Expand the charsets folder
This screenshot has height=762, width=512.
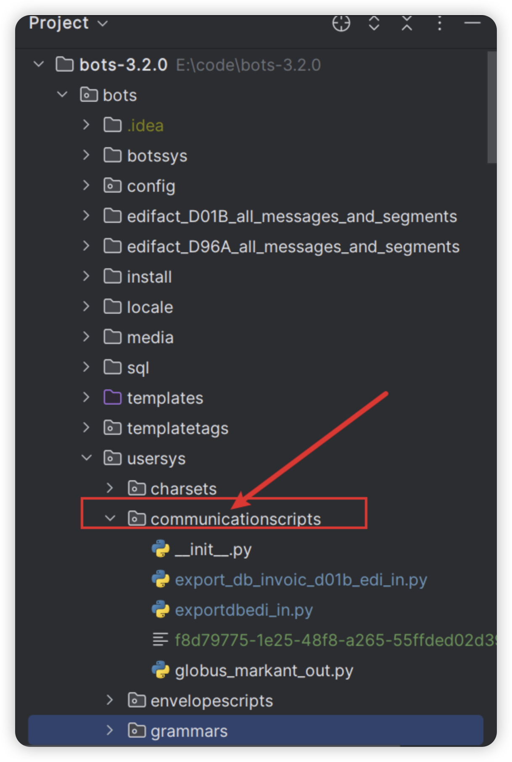coord(110,488)
